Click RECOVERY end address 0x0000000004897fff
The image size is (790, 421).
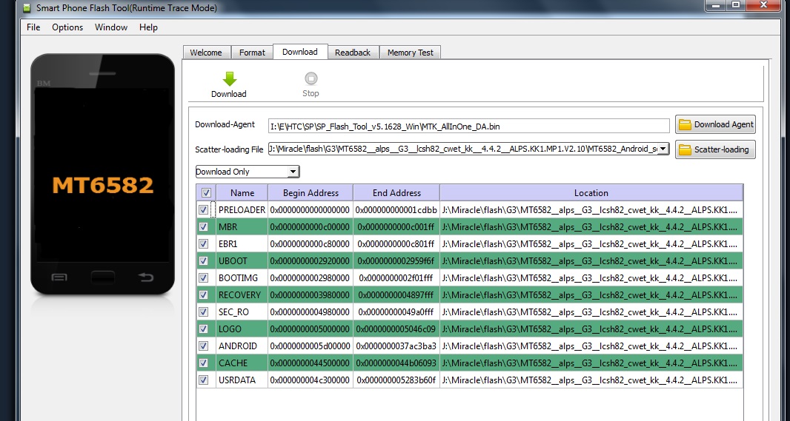point(396,294)
